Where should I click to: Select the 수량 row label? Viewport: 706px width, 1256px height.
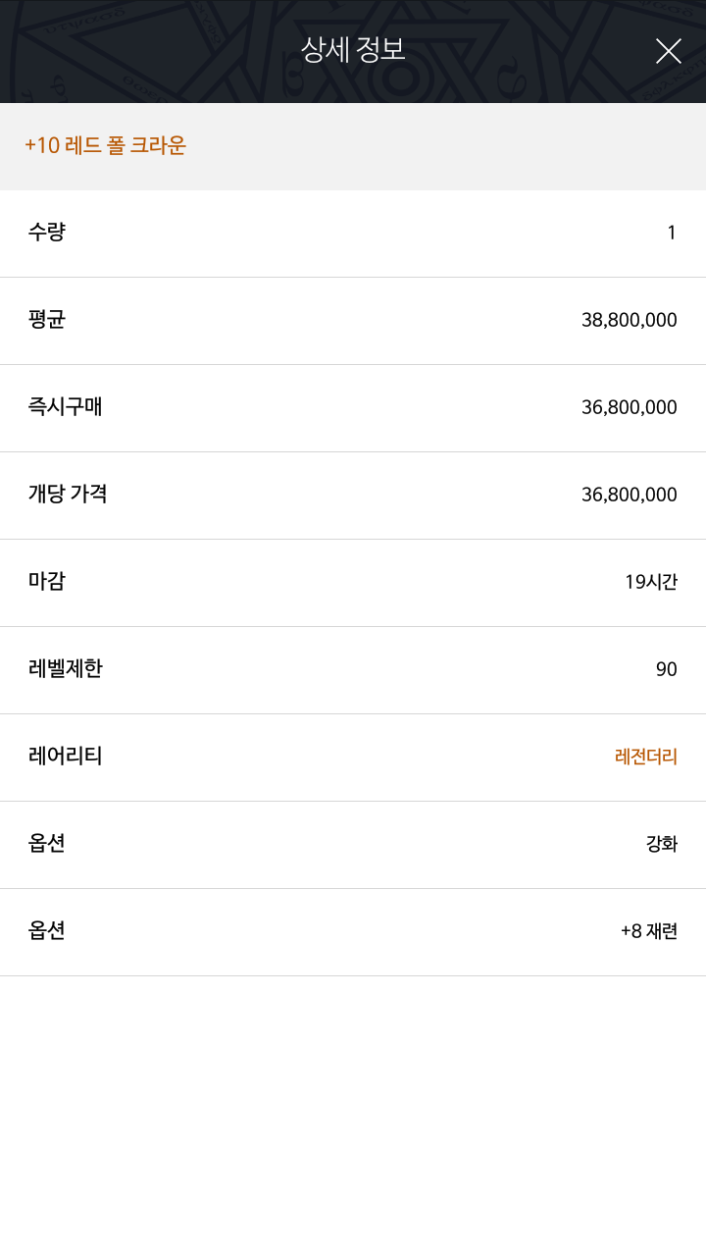[47, 233]
